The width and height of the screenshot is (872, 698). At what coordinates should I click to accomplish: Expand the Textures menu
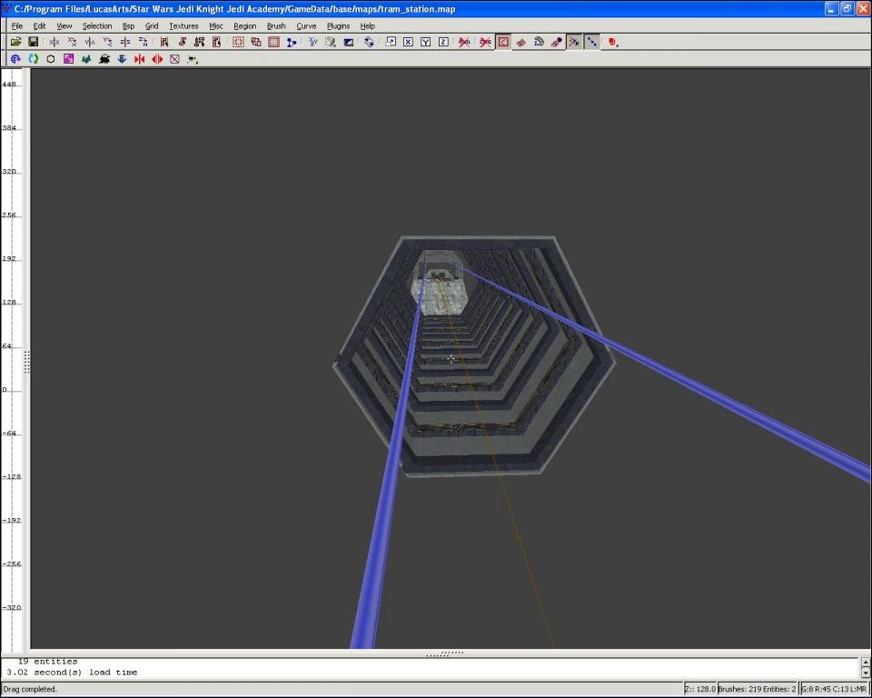[183, 26]
